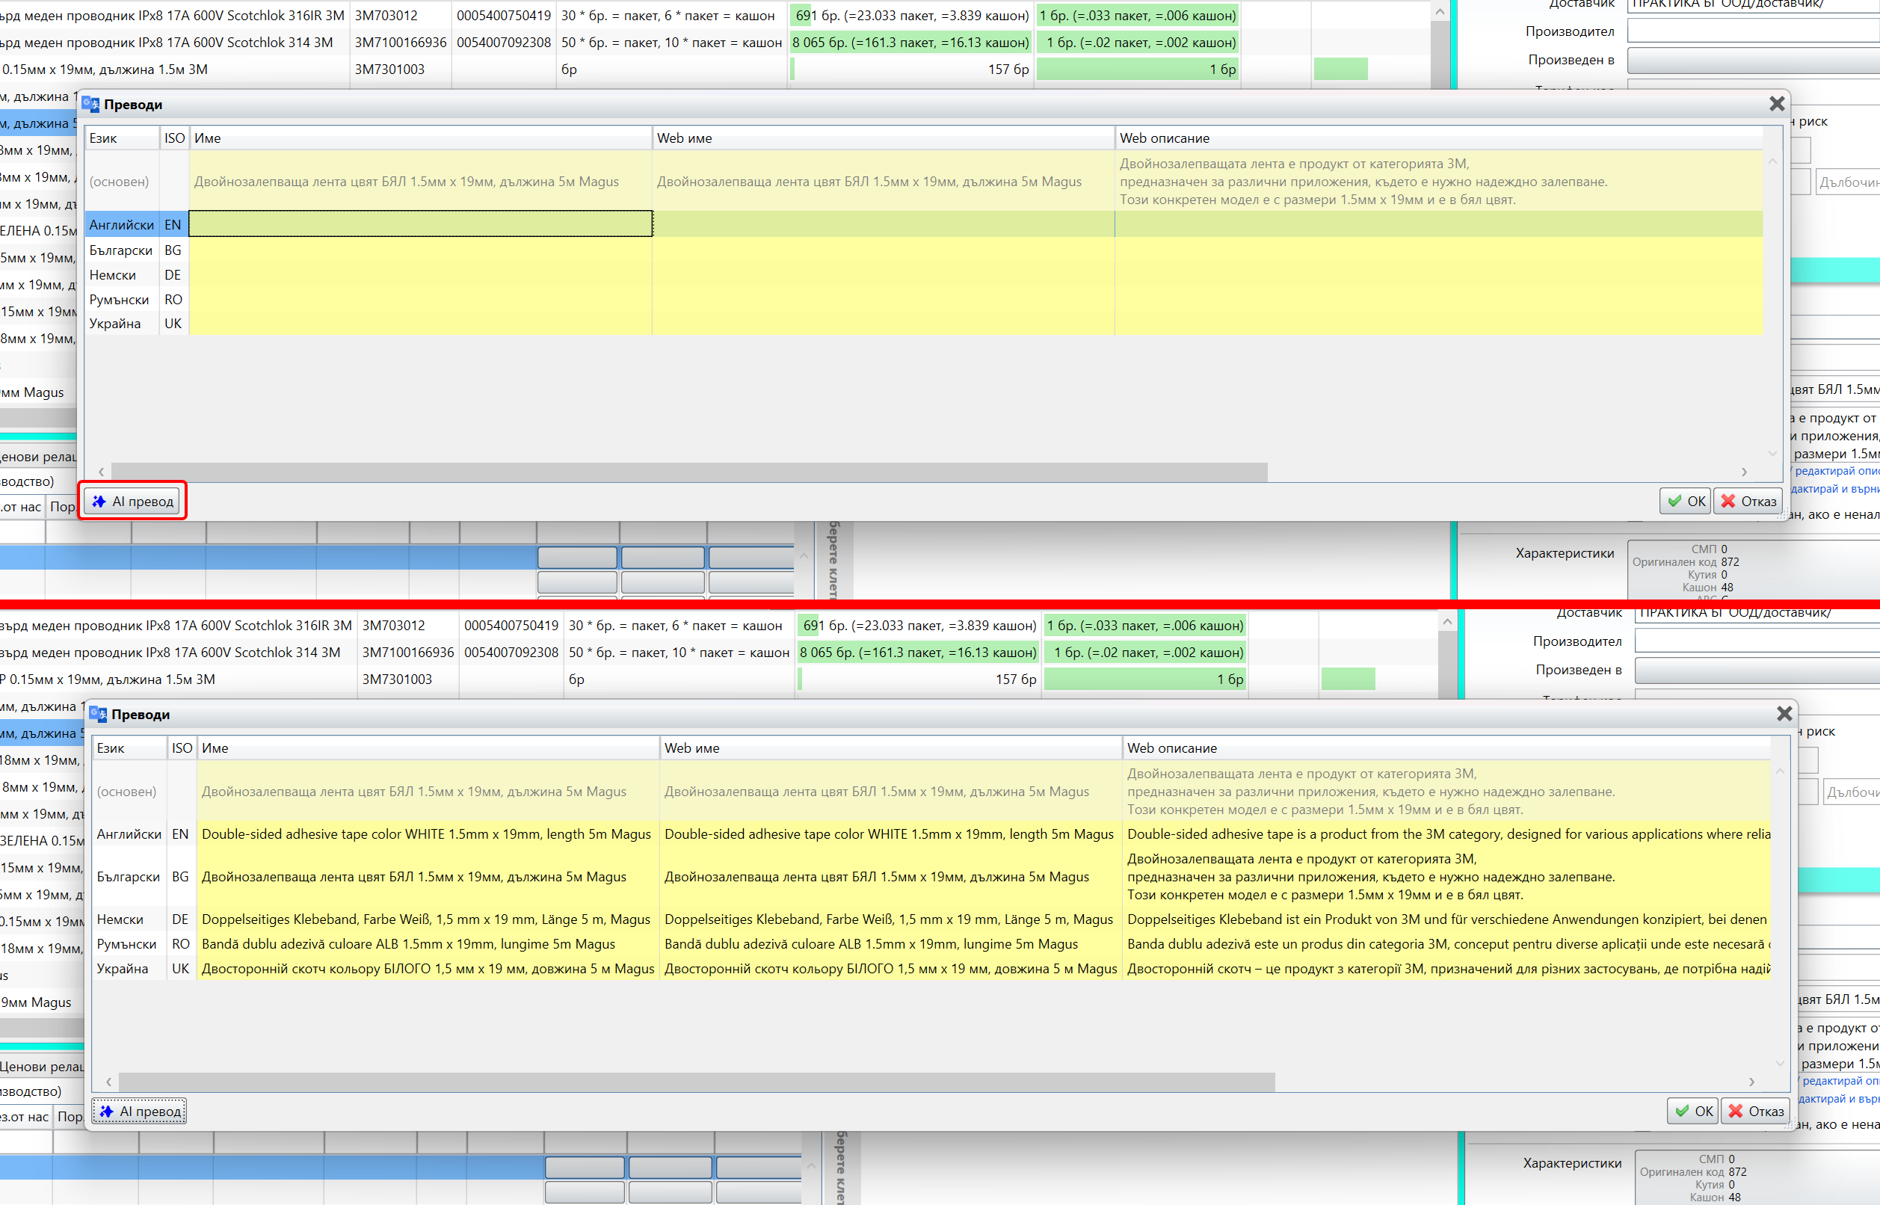Click the sparkle icon on focused AI превод button
The width and height of the screenshot is (1880, 1205).
[106, 1111]
